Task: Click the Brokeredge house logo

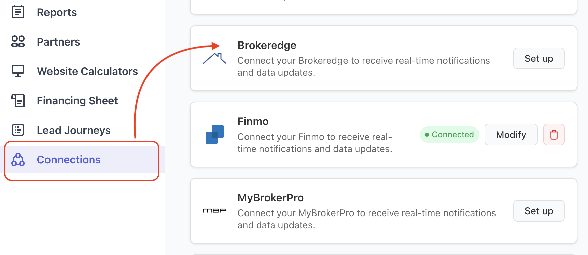Action: click(x=215, y=58)
